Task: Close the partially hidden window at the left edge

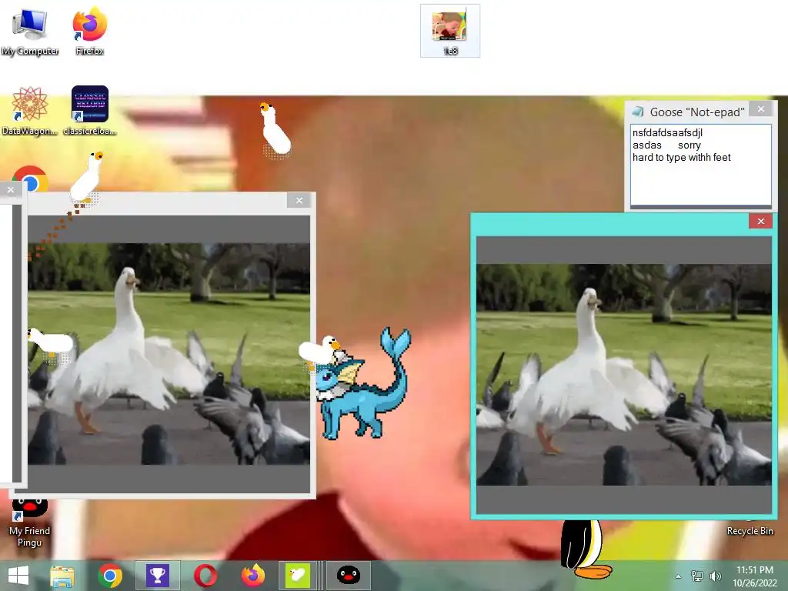Action: point(11,190)
